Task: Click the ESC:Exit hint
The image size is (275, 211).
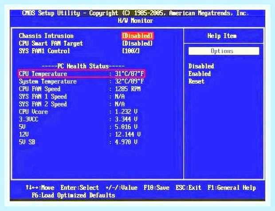Action: click(189, 187)
